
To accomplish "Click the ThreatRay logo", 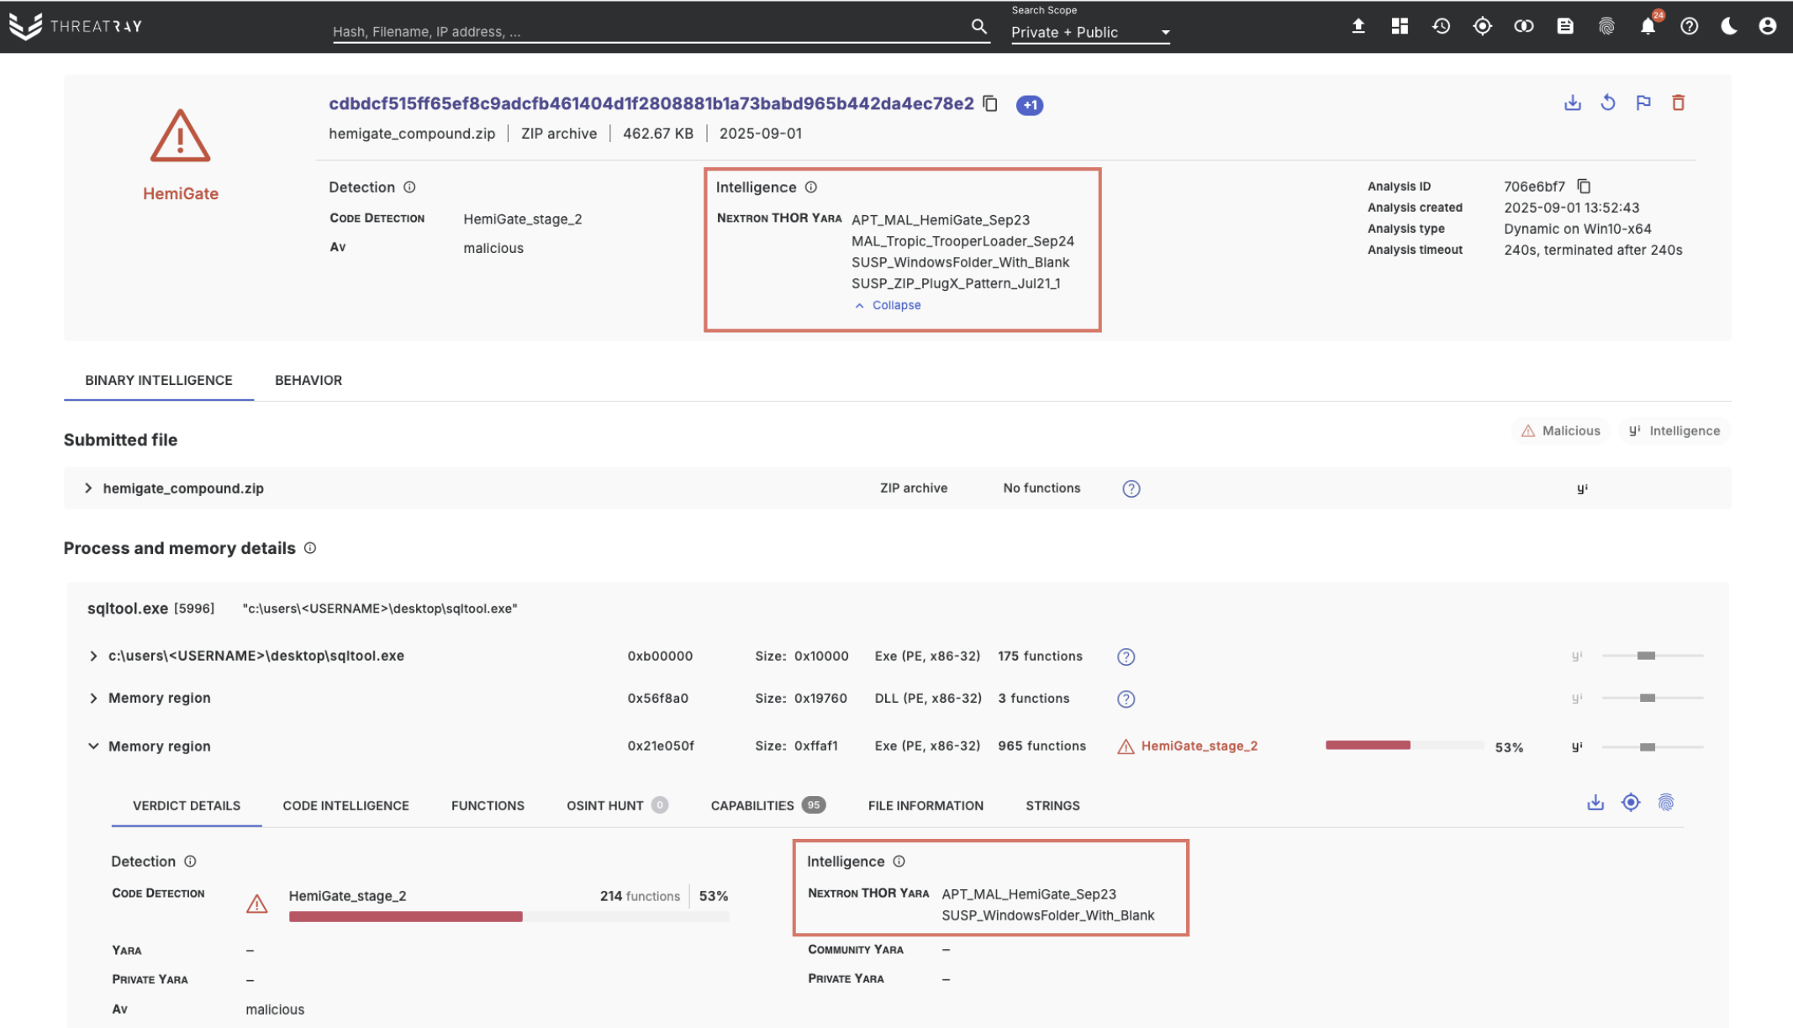I will [x=76, y=26].
